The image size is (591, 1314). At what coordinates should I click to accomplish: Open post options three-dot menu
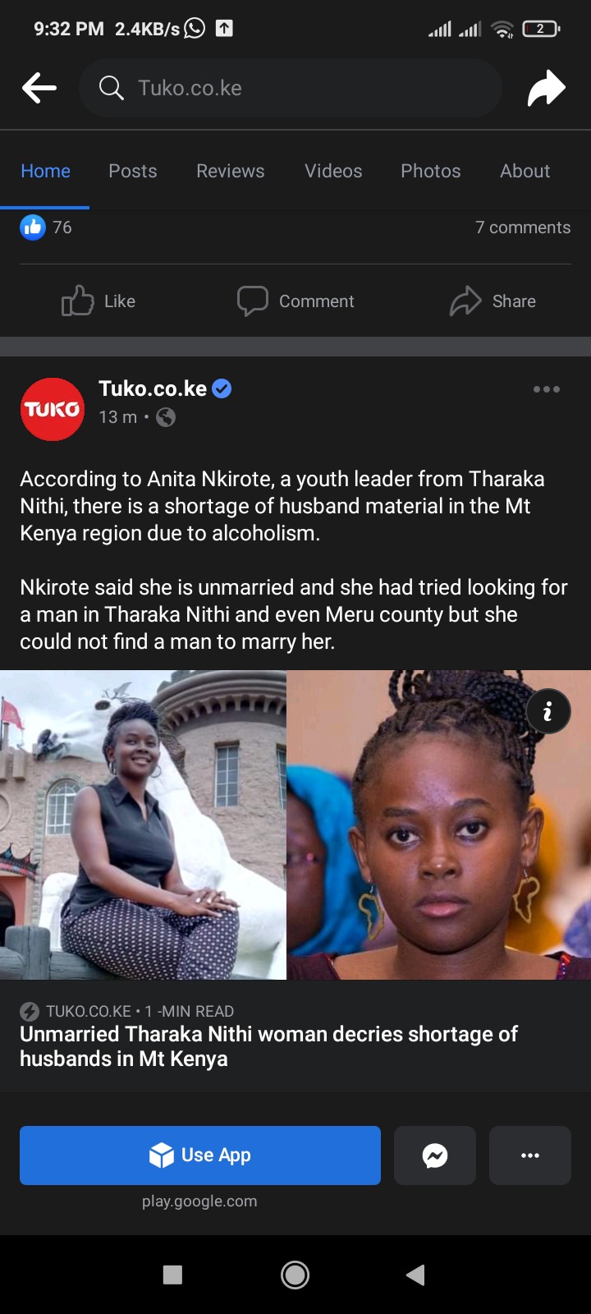tap(547, 389)
